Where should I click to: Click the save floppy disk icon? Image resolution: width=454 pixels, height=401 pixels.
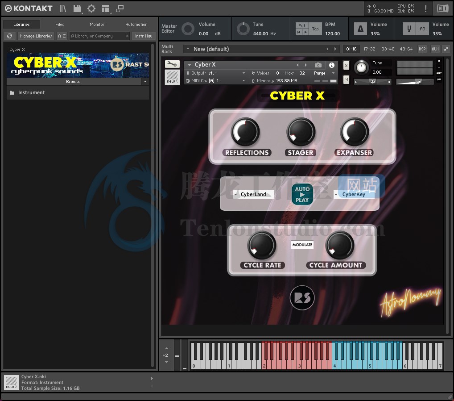[77, 8]
